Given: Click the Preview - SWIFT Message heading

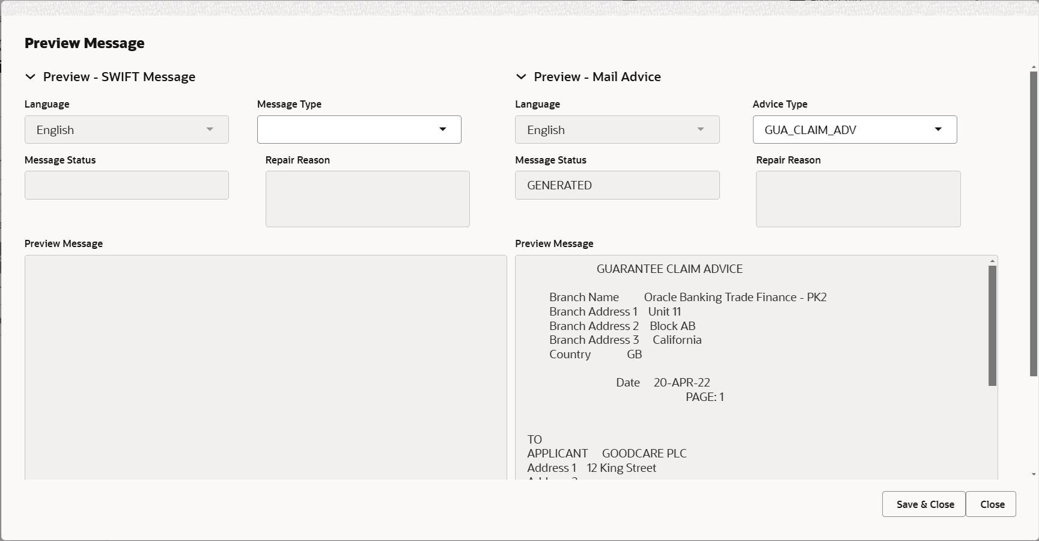Looking at the screenshot, I should tap(118, 77).
